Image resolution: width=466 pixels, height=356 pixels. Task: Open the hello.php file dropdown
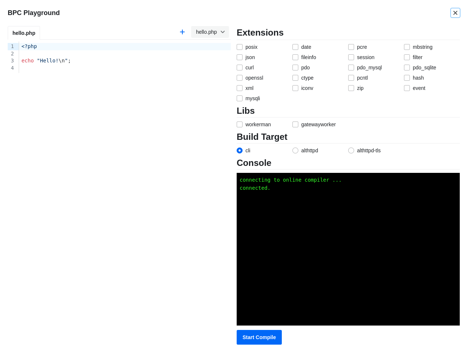[x=210, y=32]
